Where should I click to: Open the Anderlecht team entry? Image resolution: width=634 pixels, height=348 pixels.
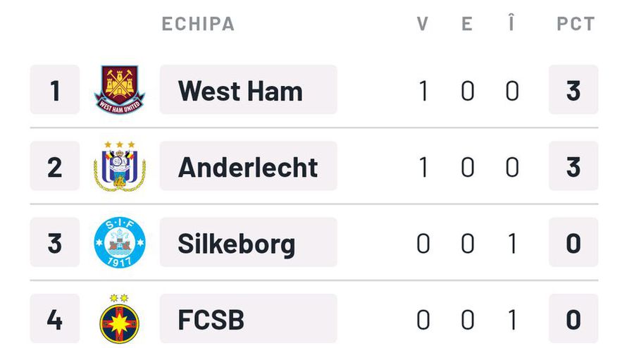click(248, 166)
